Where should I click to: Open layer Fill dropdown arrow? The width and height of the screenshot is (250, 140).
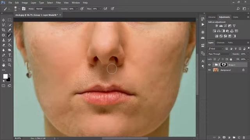tap(248, 59)
